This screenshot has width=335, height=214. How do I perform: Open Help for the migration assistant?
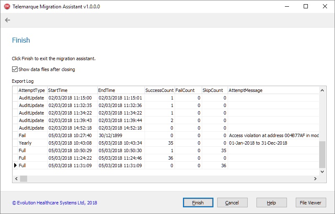pos(271,203)
